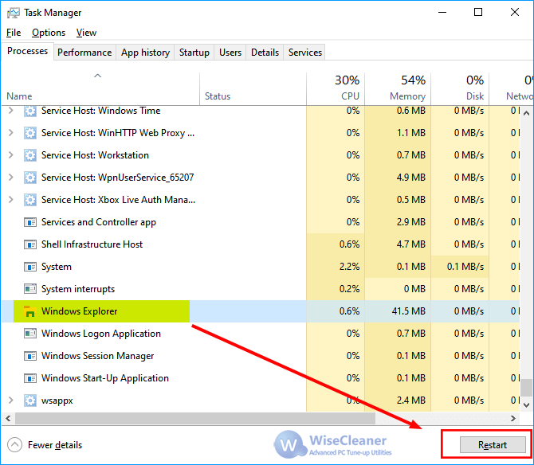534x465 pixels.
Task: Switch to the Startup tab
Action: [x=194, y=53]
